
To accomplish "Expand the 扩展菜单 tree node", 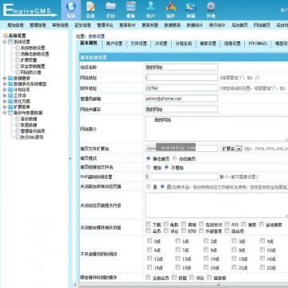I will pos(5,107).
